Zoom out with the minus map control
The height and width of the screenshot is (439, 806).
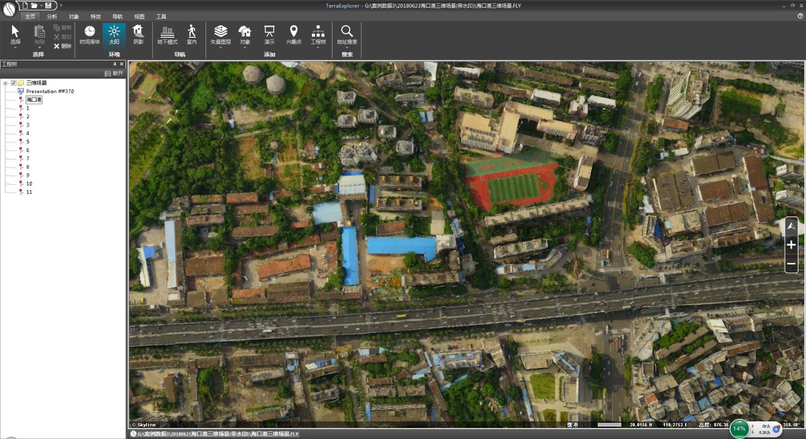click(791, 263)
